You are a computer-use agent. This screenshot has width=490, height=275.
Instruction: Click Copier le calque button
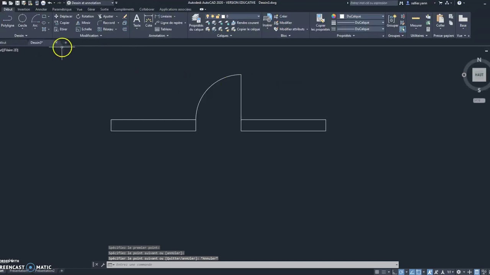point(245,29)
